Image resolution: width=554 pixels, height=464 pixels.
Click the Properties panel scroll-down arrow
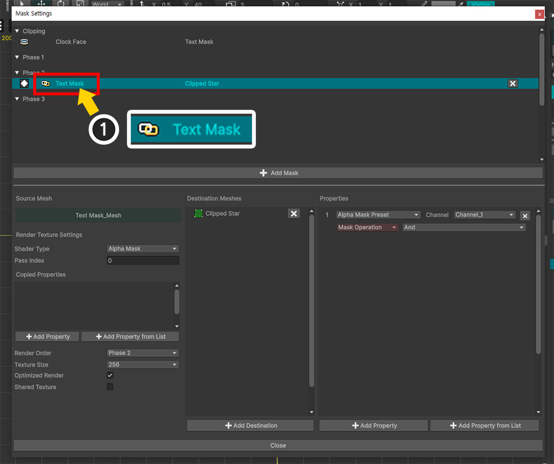coord(538,412)
